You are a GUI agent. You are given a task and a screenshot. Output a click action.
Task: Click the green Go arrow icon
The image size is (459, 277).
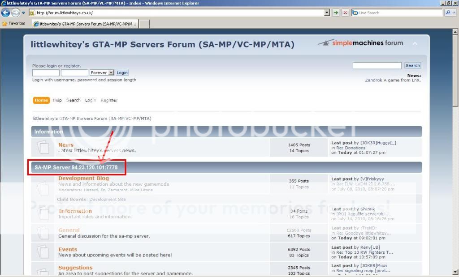(336, 13)
